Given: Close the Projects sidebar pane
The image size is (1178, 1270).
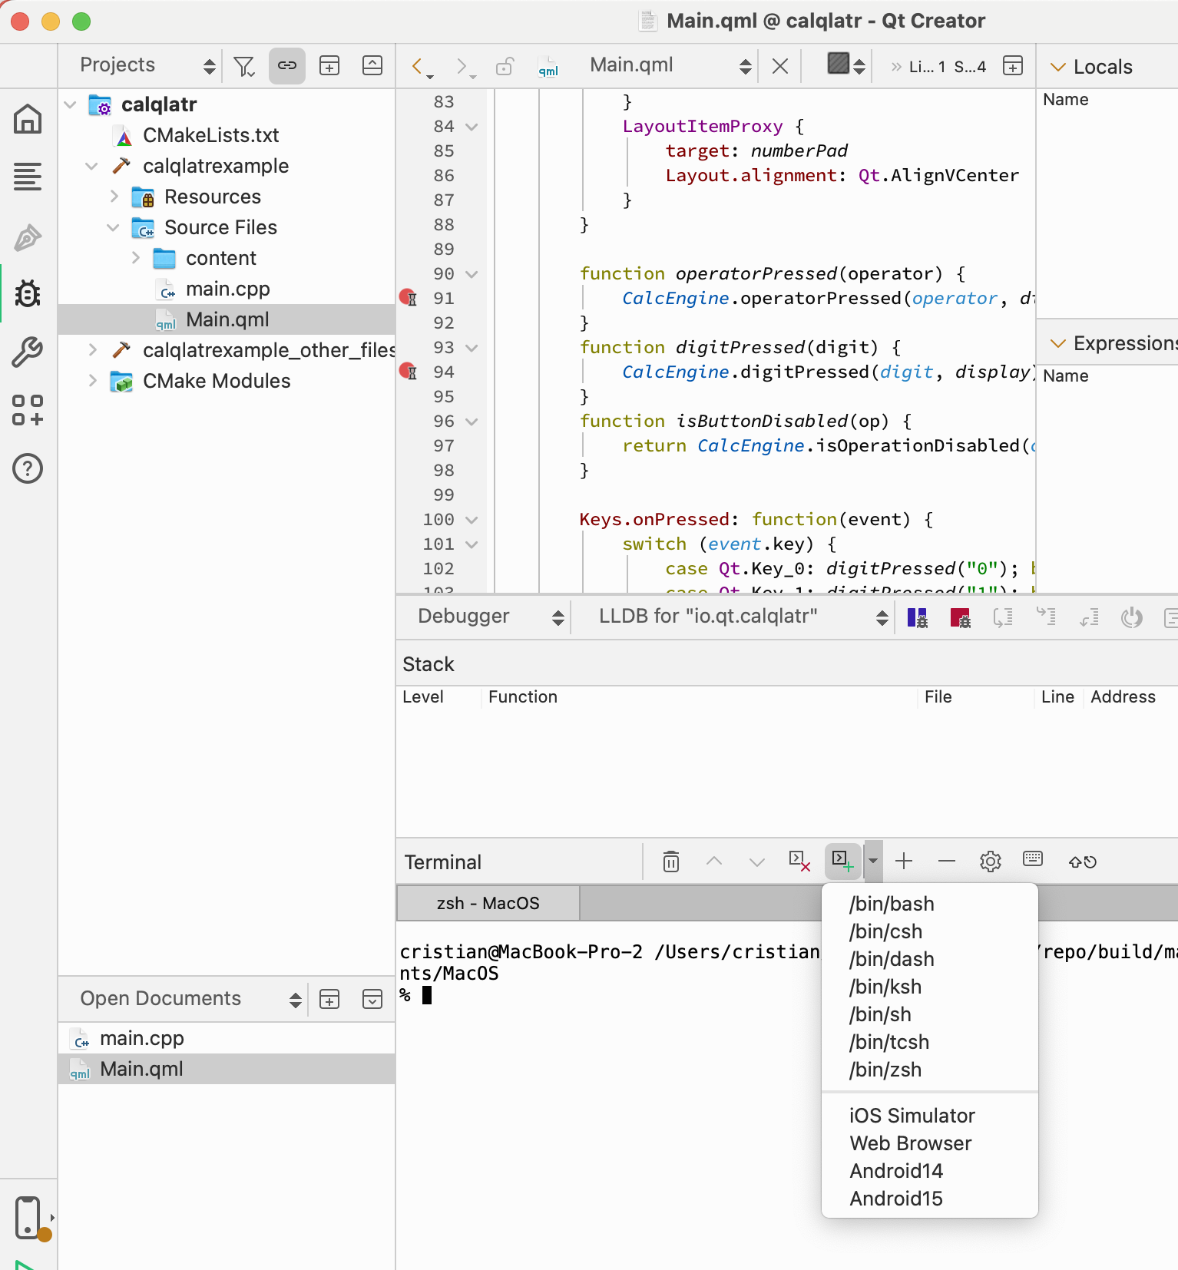Looking at the screenshot, I should 372,66.
